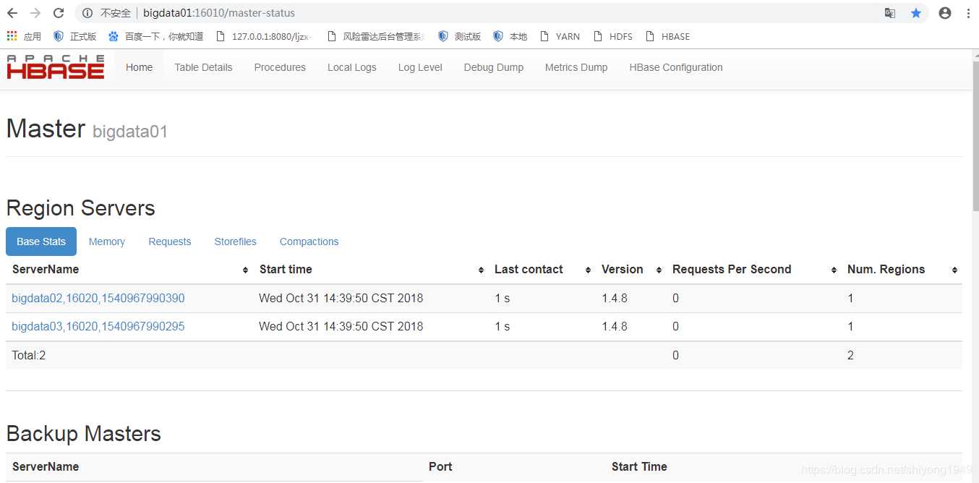Viewport: 979px width, 483px height.
Task: Open Procedures page
Action: pyautogui.click(x=280, y=67)
